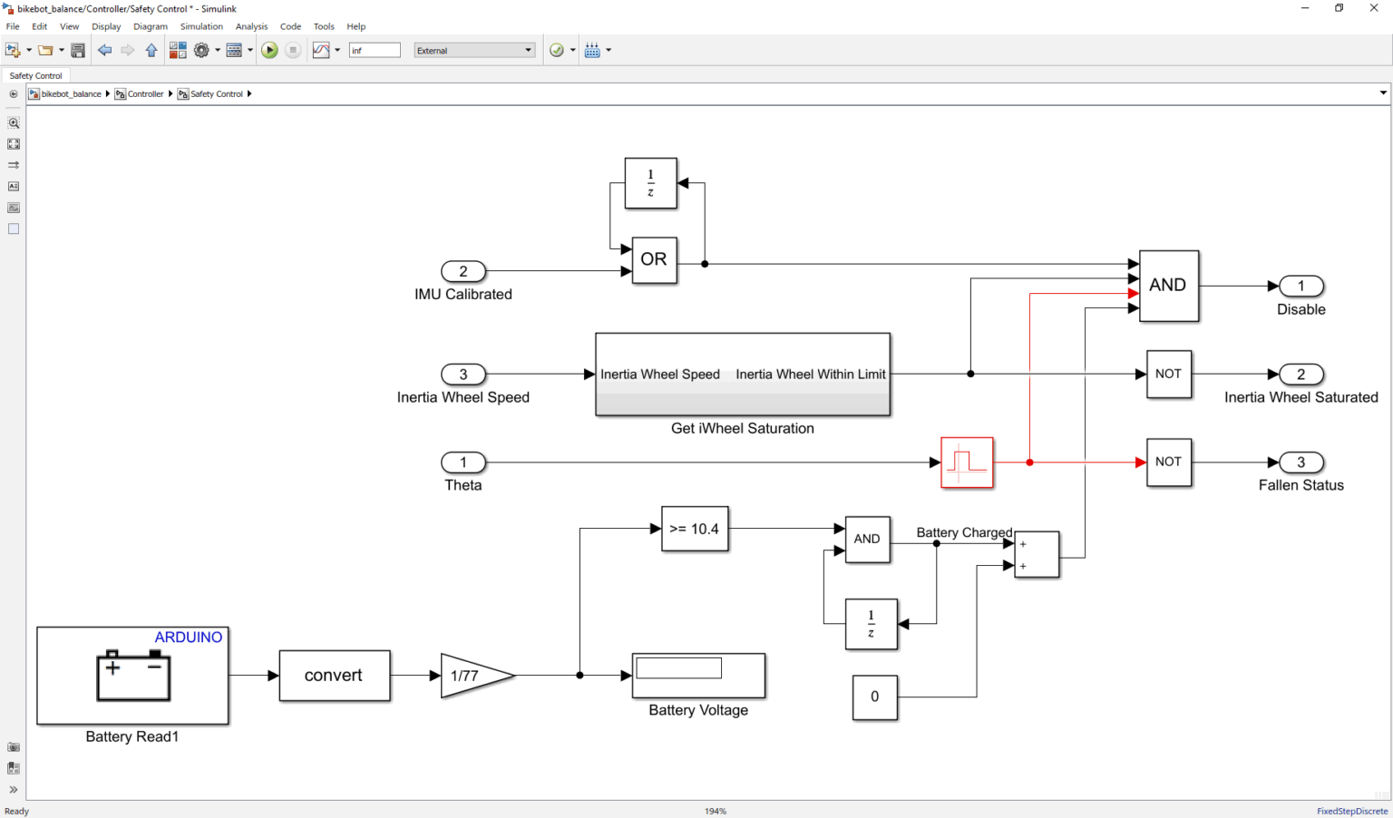
Task: Select the Zoom tool in the left palette
Action: point(14,123)
